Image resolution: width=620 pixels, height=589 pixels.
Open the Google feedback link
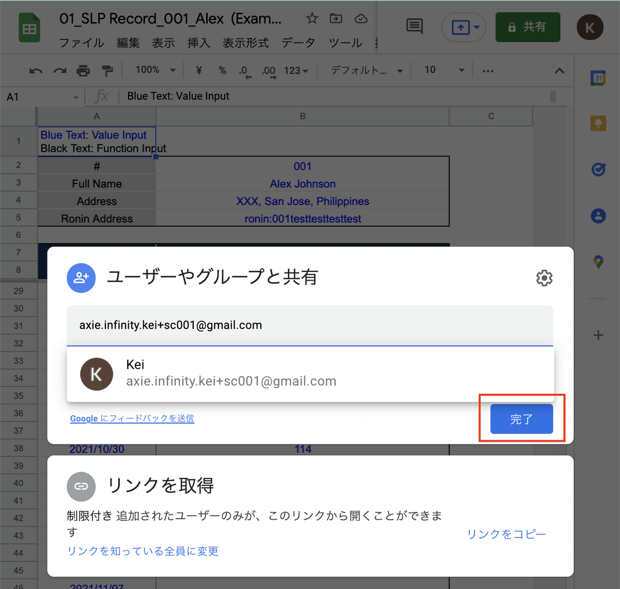pos(132,418)
